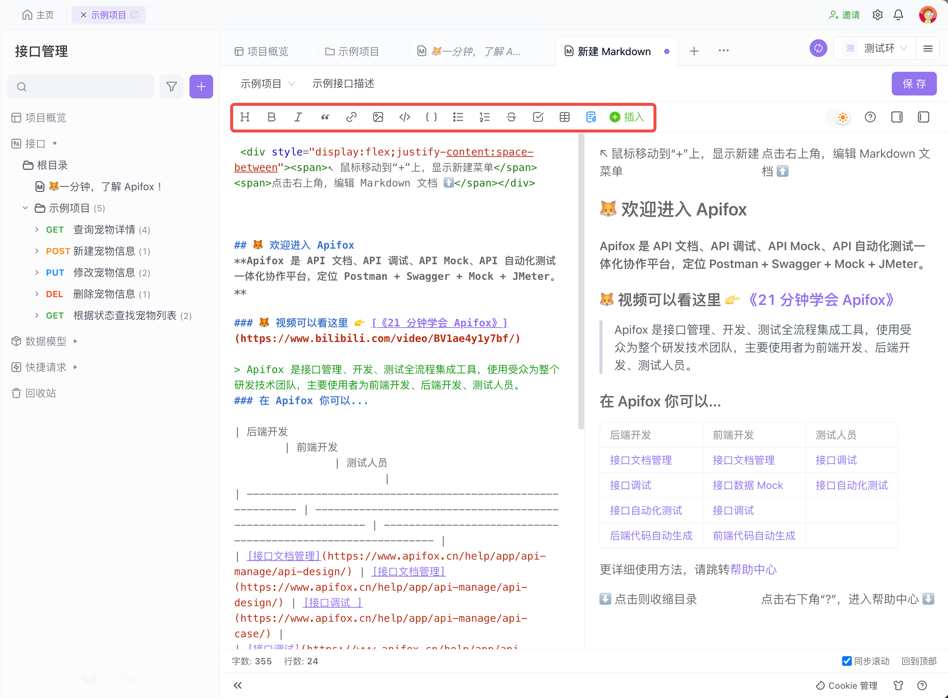
Task: Insert code block braces icon
Action: [431, 117]
